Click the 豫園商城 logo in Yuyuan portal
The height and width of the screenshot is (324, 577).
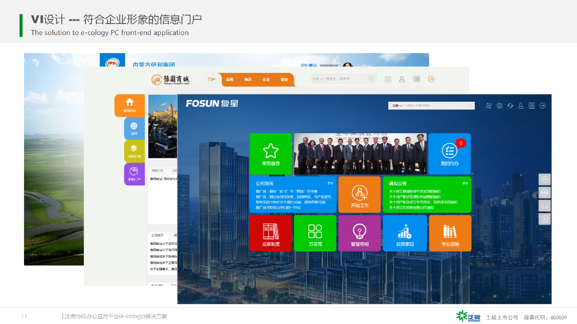(x=170, y=80)
